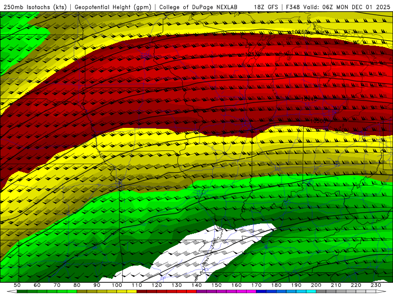Click the "250mb Isotachs (kts)" title text
This screenshot has width=393, height=294.
click(35, 7)
